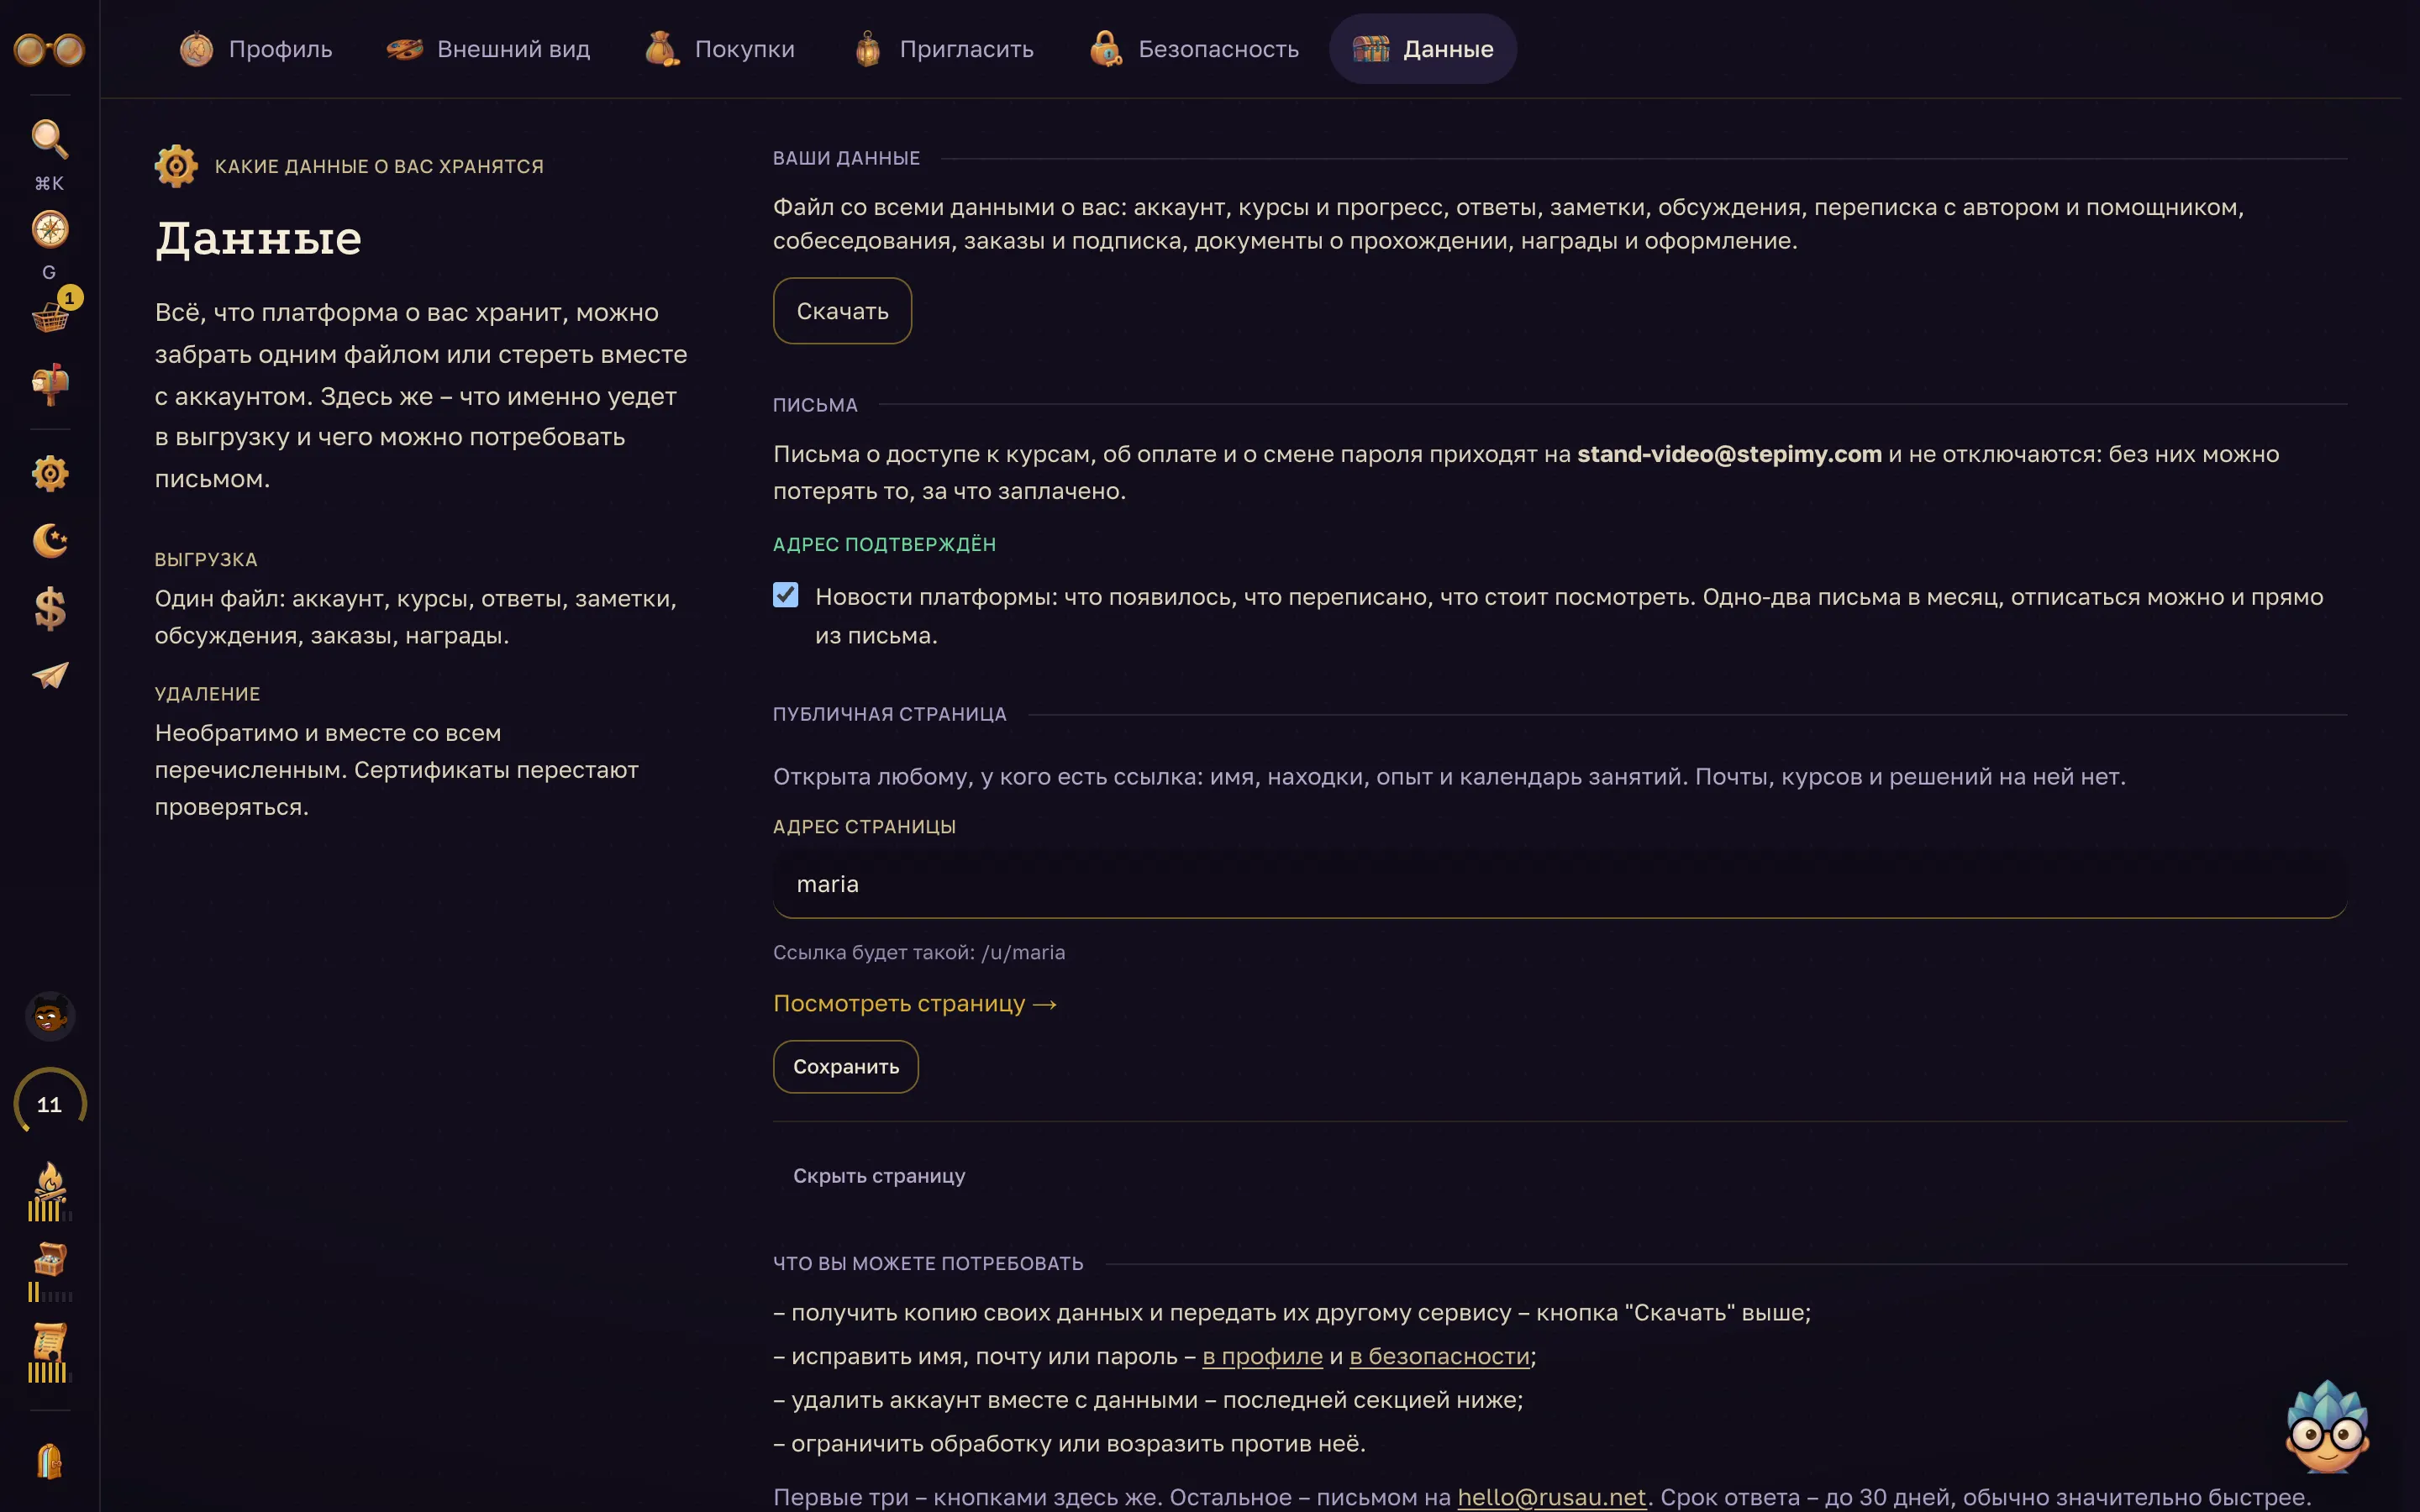Click the paper plane icon

point(49,676)
